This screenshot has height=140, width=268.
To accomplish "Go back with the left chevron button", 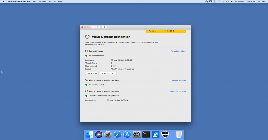I will pos(93,27).
